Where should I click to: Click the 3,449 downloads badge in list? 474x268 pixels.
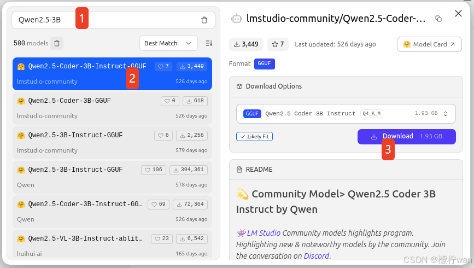[x=192, y=66]
